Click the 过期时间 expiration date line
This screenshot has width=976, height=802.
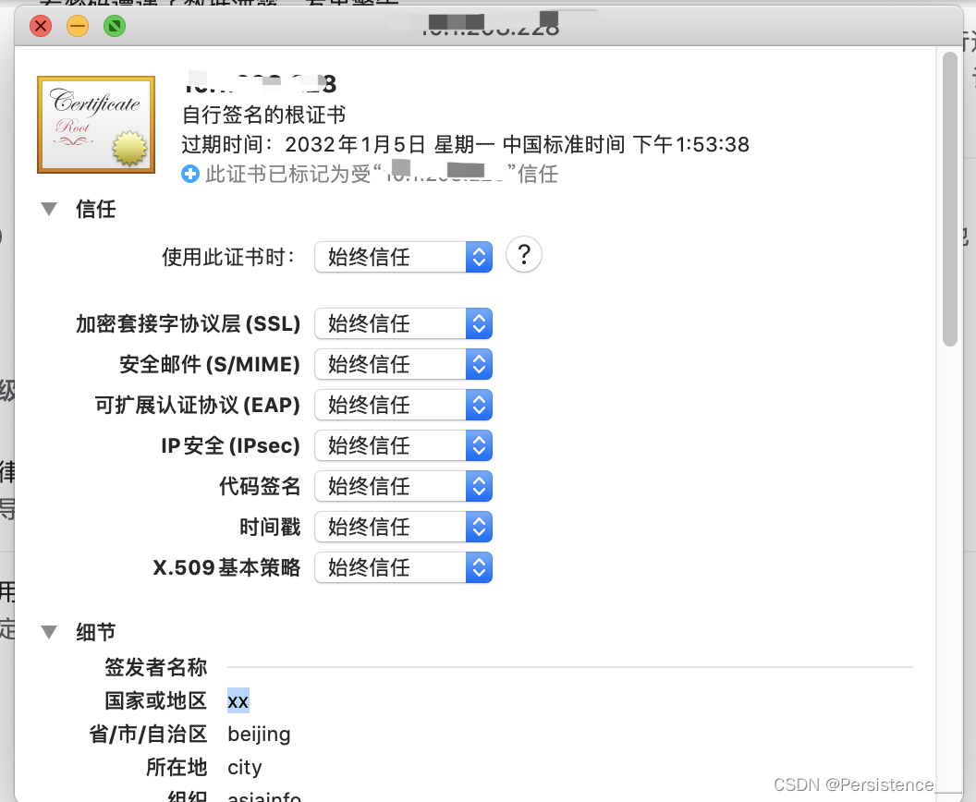[466, 144]
